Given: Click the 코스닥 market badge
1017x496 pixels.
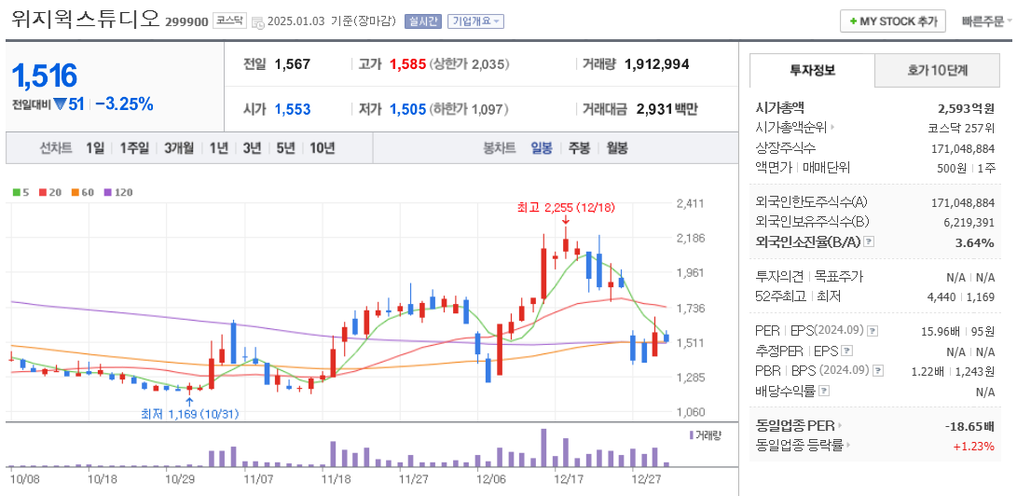Looking at the screenshot, I should click(229, 21).
